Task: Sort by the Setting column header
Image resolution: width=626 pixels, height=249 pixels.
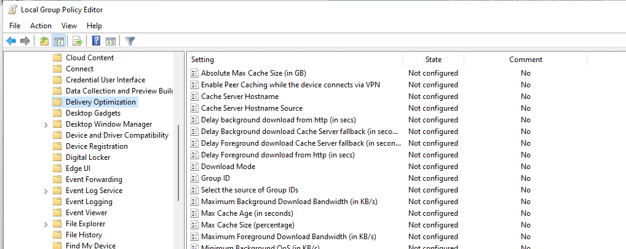Action: [295, 60]
